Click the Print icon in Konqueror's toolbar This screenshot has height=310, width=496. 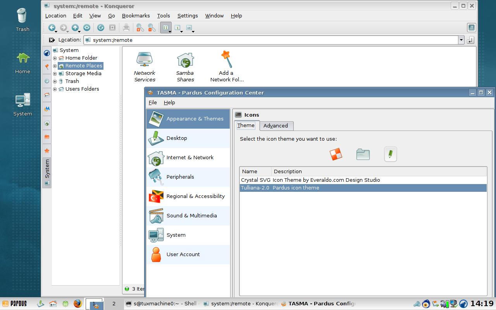click(x=126, y=28)
